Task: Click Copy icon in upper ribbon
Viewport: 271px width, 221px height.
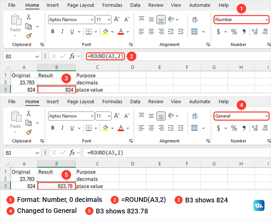Action: click(29, 26)
